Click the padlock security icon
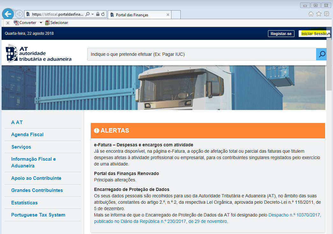The height and width of the screenshot is (234, 333). [x=98, y=14]
